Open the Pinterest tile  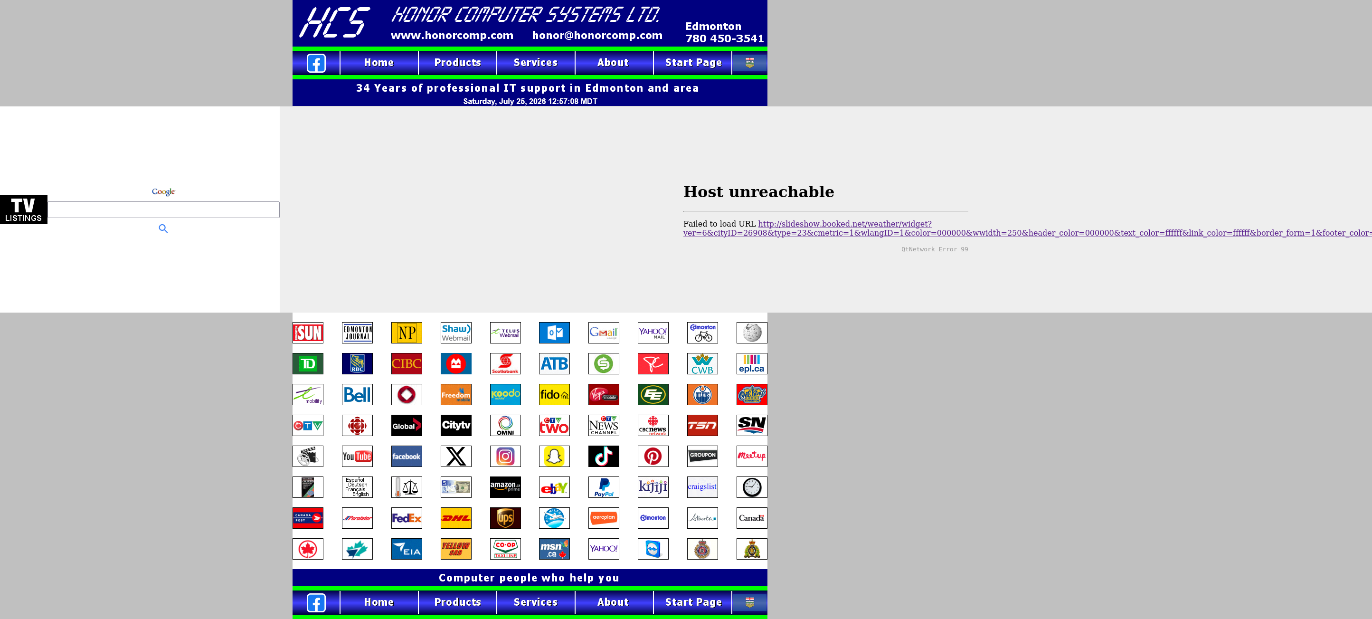click(x=653, y=457)
